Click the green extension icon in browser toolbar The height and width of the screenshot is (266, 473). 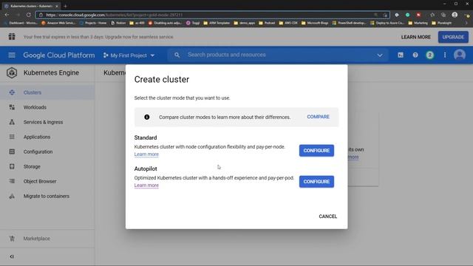pos(407,15)
